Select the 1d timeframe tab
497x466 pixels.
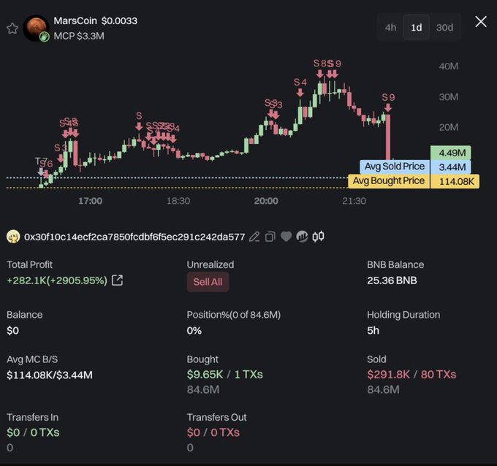[416, 28]
